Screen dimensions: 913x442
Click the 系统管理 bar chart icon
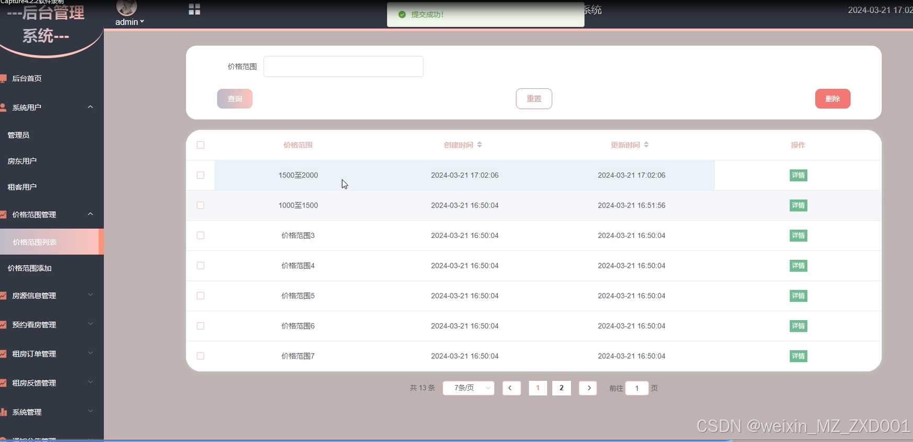point(3,412)
